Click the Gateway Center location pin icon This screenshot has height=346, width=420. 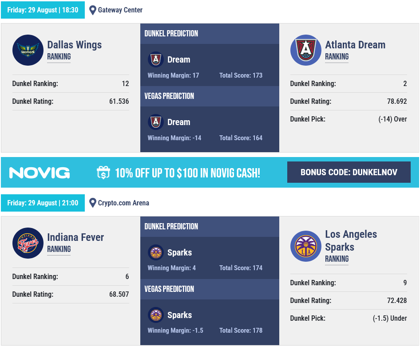pyautogui.click(x=93, y=10)
